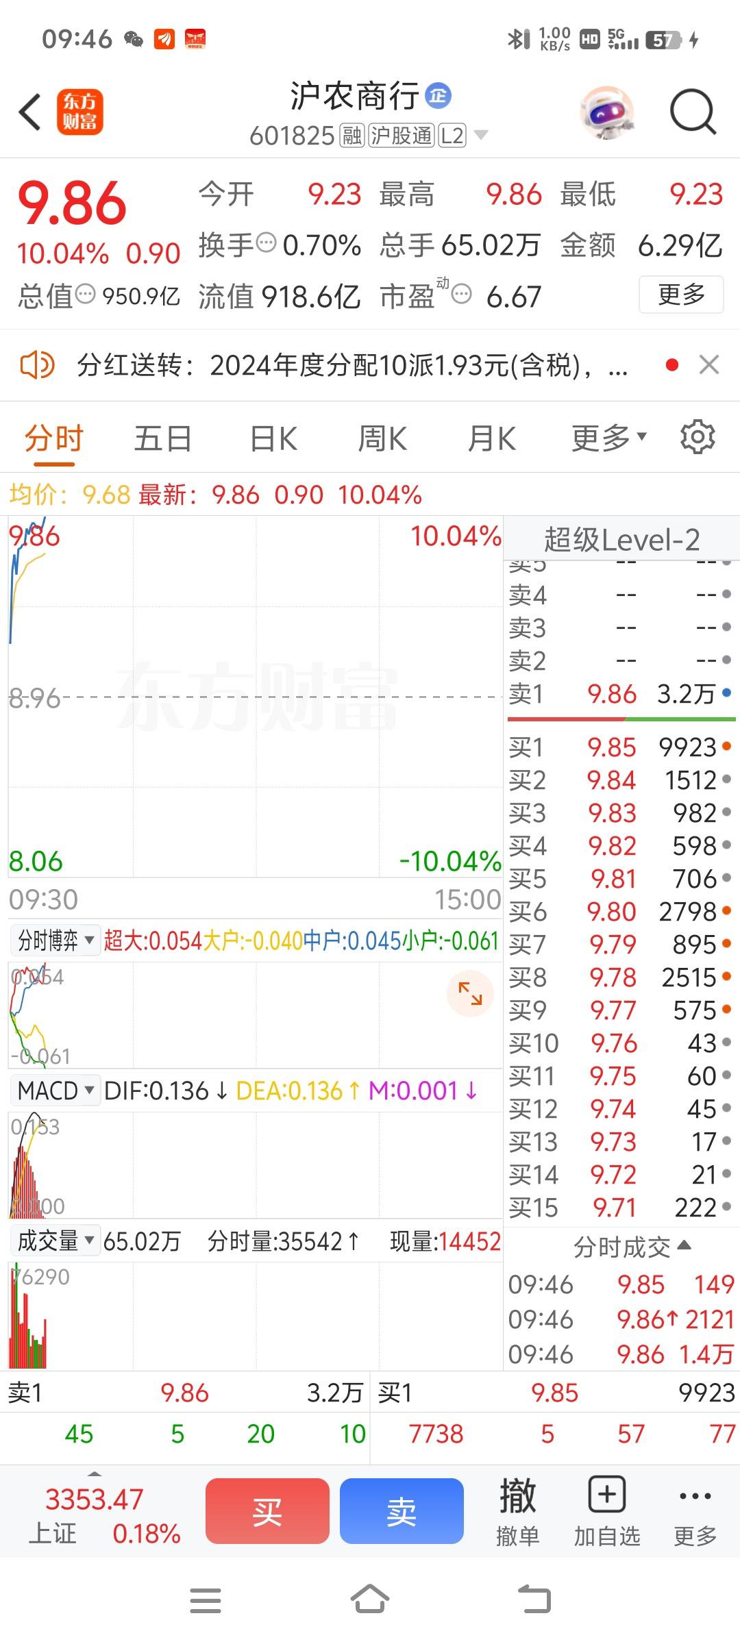Dismiss the dividend notice with X

point(709,365)
